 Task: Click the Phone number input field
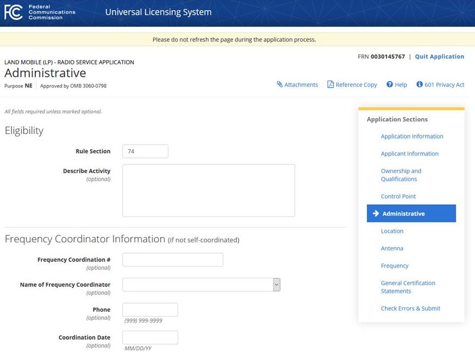[150, 310]
